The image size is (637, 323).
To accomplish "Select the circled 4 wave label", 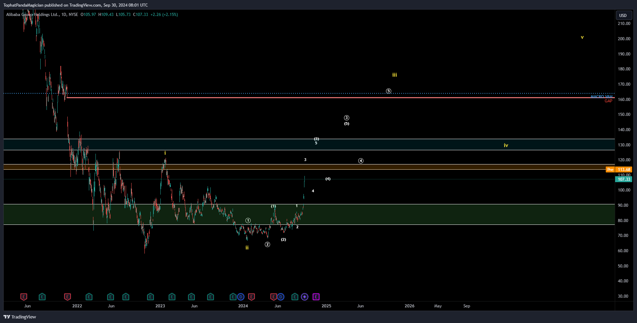I will coord(361,161).
